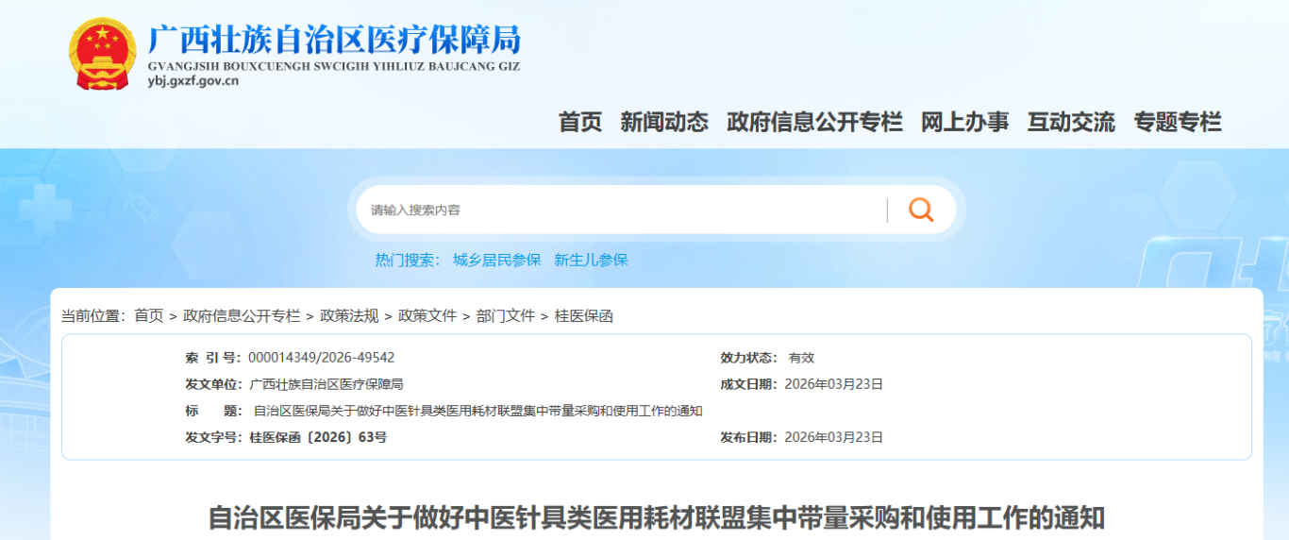This screenshot has width=1289, height=540.
Task: Click the article headline about 中医针具类医用耗材
Action: 656,518
